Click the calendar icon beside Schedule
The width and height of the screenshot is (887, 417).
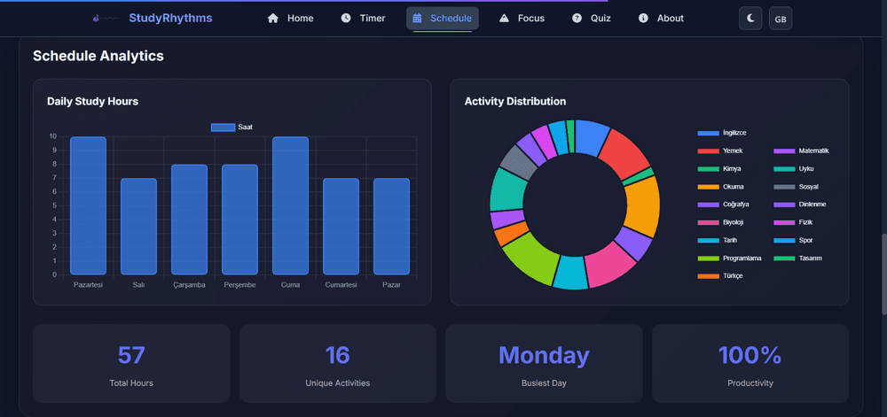coord(417,19)
